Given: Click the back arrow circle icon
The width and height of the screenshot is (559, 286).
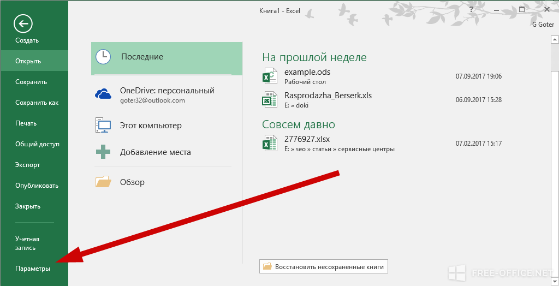Looking at the screenshot, I should [23, 24].
